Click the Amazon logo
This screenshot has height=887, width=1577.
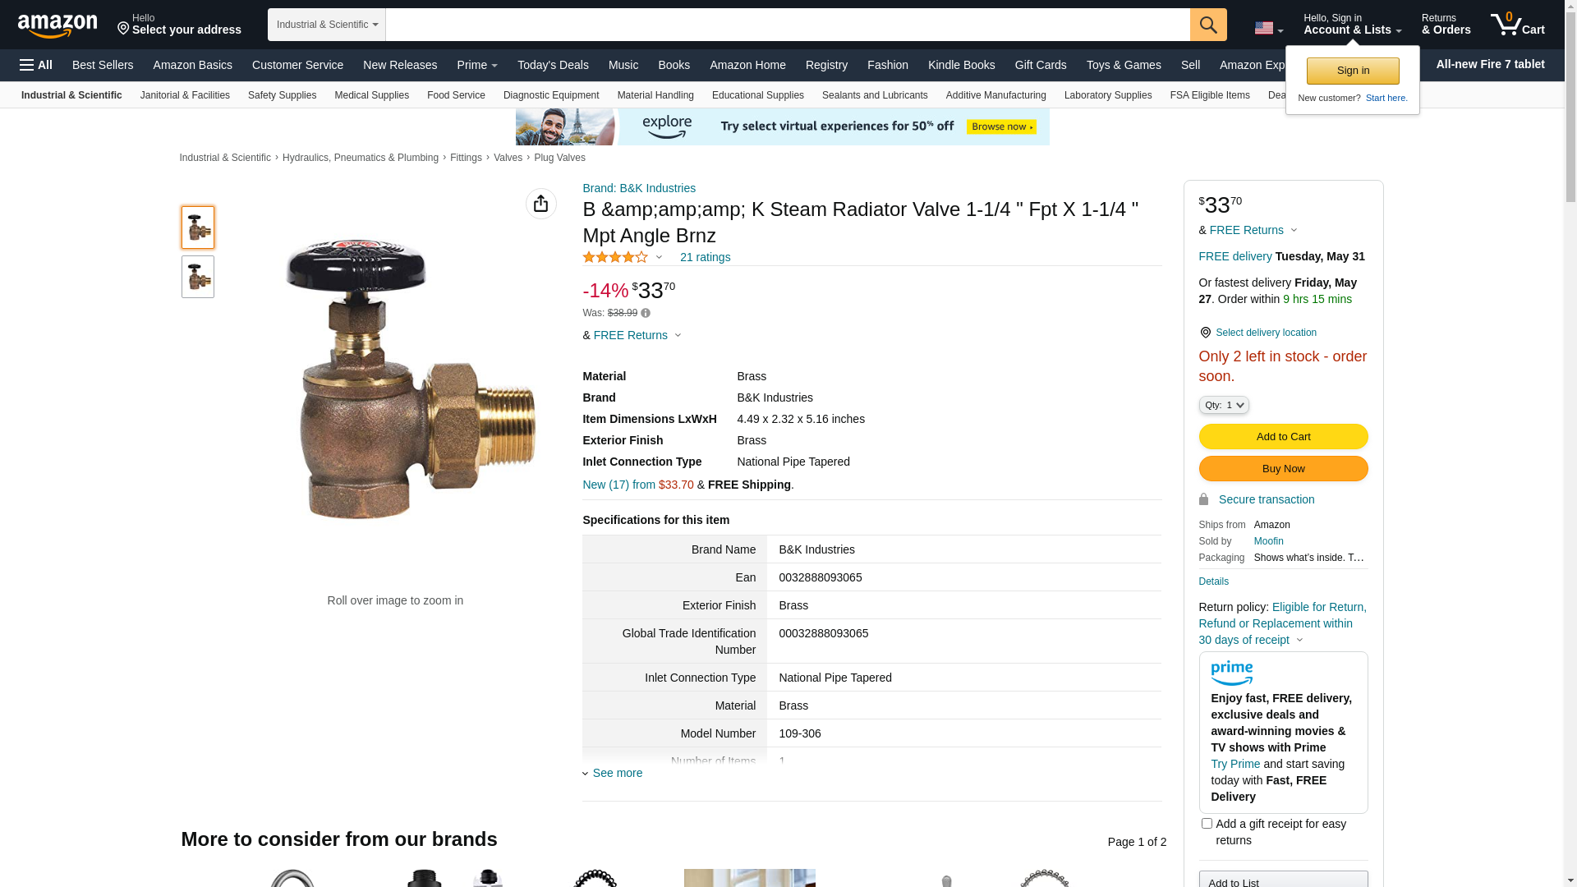57,25
